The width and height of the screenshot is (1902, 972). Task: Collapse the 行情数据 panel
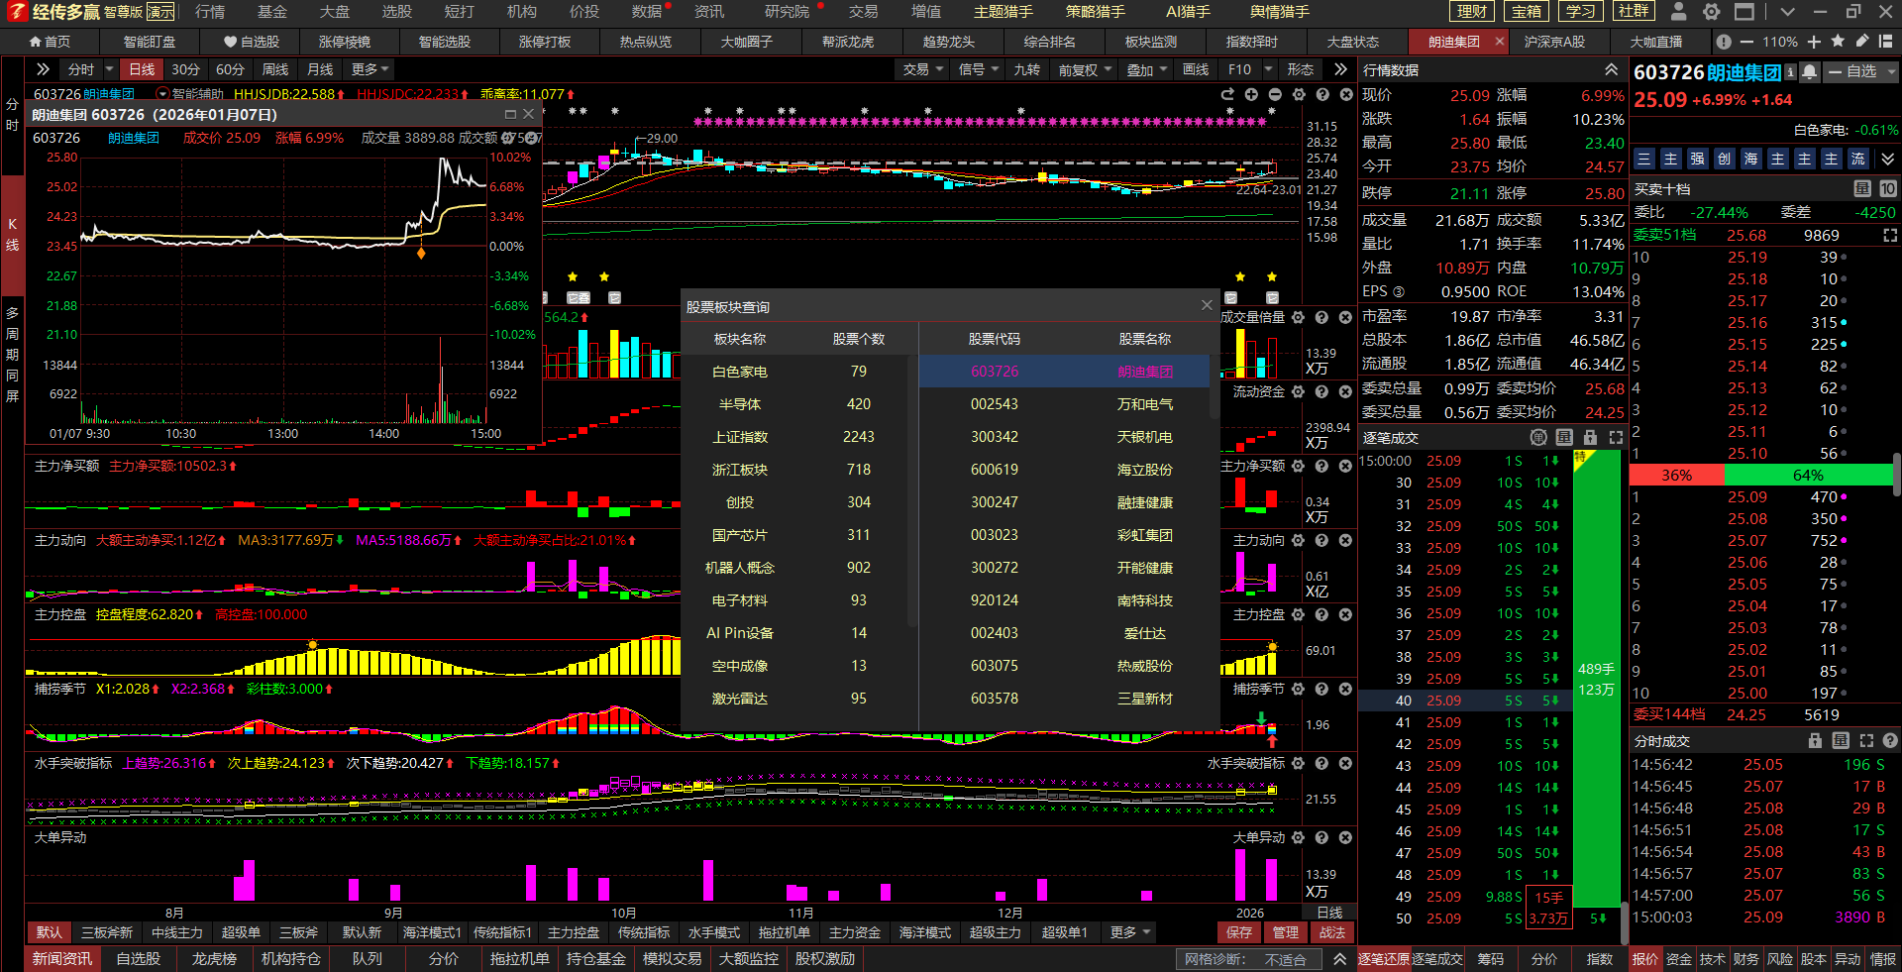pyautogui.click(x=1611, y=70)
